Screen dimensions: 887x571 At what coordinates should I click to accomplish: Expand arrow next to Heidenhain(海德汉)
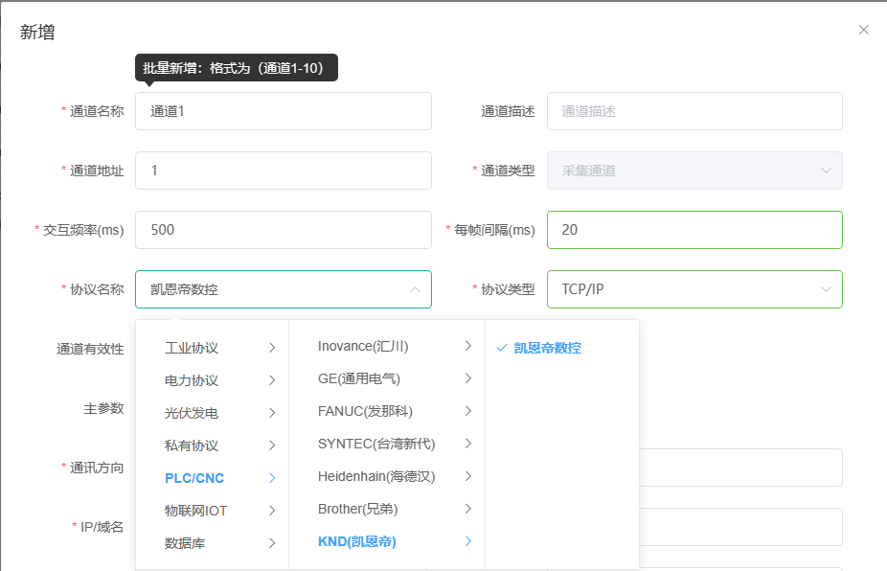click(x=468, y=476)
